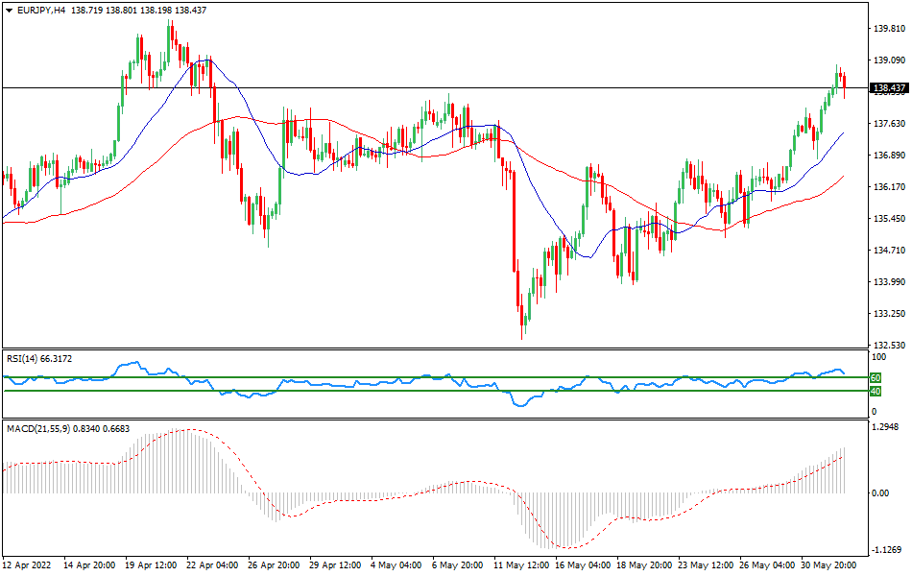The height and width of the screenshot is (576, 912).
Task: Click the 11 May 12:00 time label
Action: pos(522,565)
